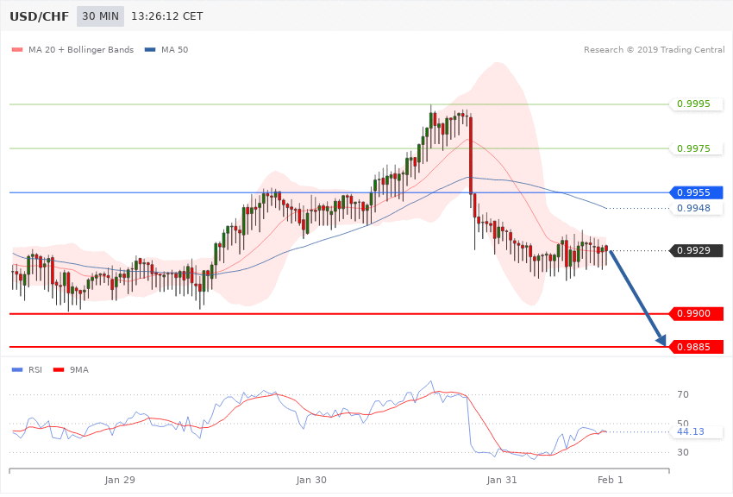Viewport: 733px width, 497px height.
Task: Click the 0.9948 MA 50 value label
Action: (x=697, y=208)
